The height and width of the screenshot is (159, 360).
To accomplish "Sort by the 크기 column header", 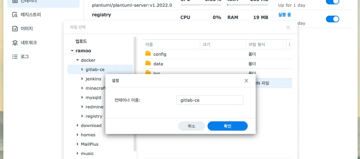I will (223, 44).
